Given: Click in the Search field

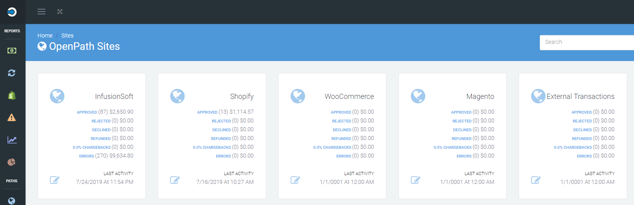Looking at the screenshot, I should tap(587, 42).
